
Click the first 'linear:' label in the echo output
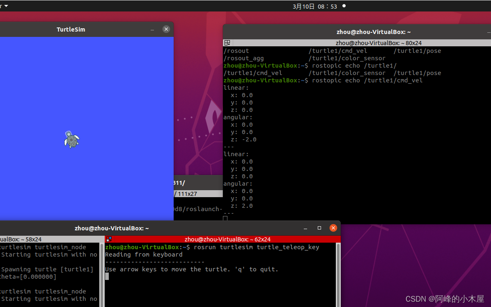(236, 88)
